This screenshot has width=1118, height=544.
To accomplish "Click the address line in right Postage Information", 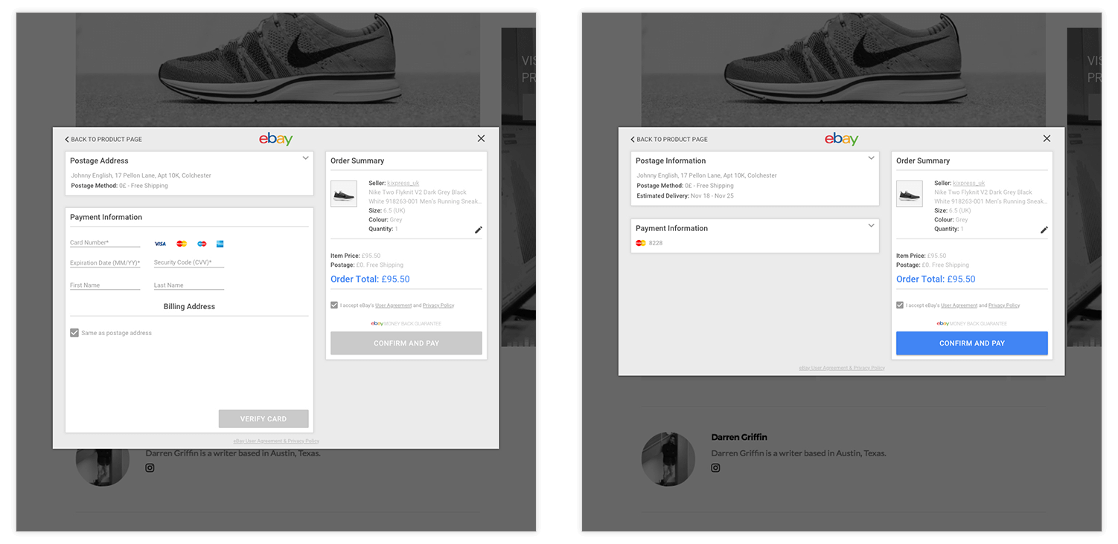I will (x=707, y=175).
